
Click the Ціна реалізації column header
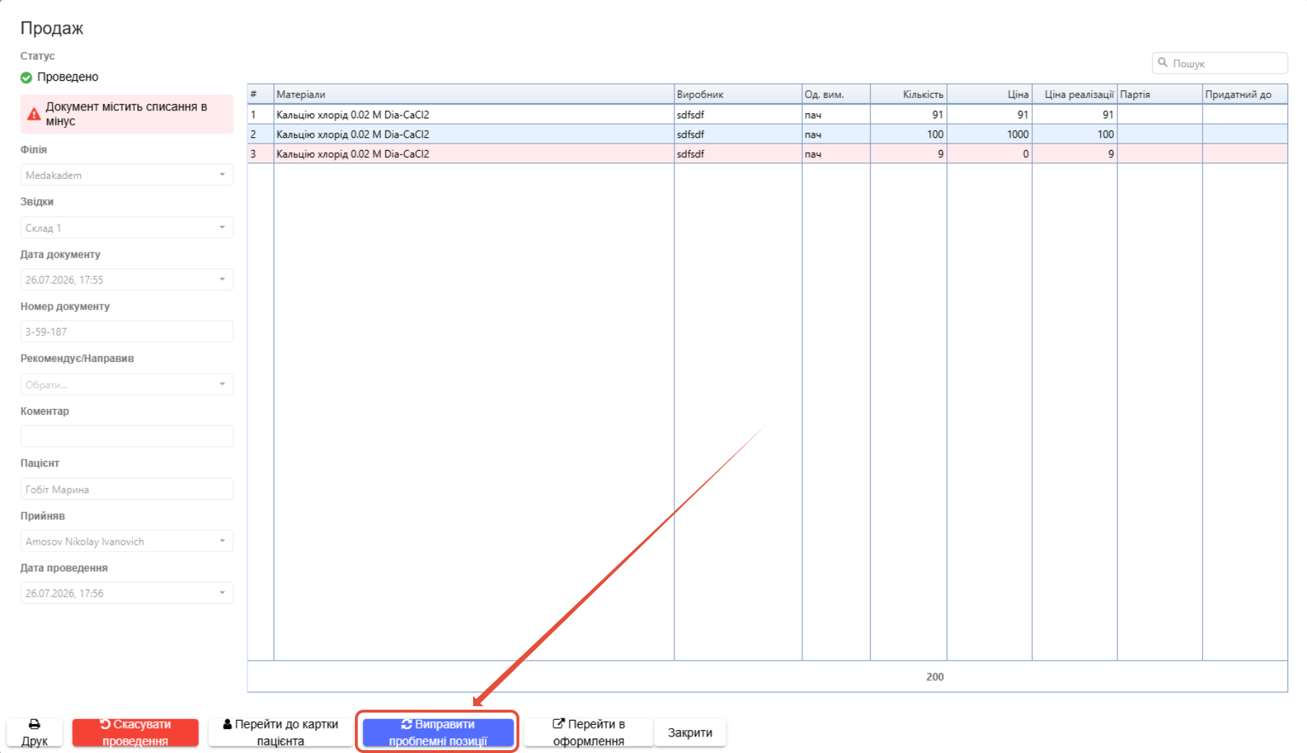coord(1075,94)
